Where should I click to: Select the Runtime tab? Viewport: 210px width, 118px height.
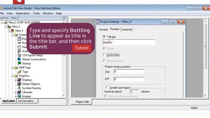(x=115, y=29)
